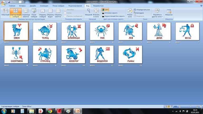Open the Quick Access Toolbar customize arrow
Screen dimensions: 203x114
coord(26,2)
